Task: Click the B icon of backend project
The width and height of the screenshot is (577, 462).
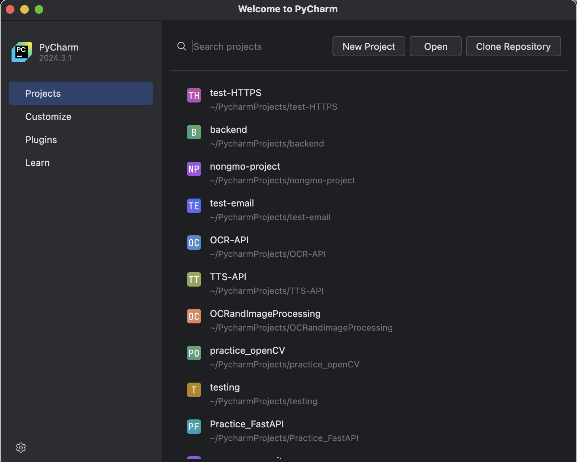Action: tap(194, 132)
